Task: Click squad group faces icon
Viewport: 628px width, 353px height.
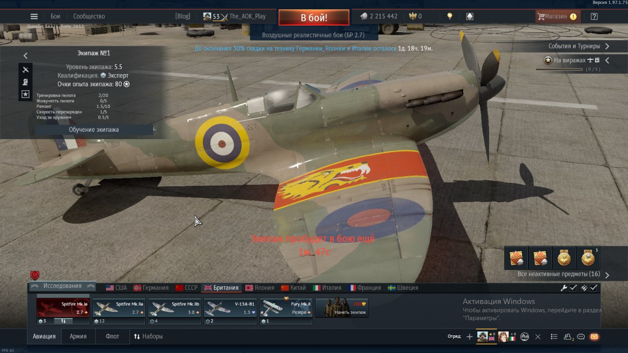Action: click(x=524, y=337)
